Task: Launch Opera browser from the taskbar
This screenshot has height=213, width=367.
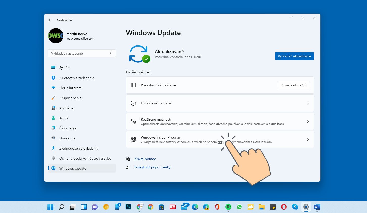Action: 284,207
